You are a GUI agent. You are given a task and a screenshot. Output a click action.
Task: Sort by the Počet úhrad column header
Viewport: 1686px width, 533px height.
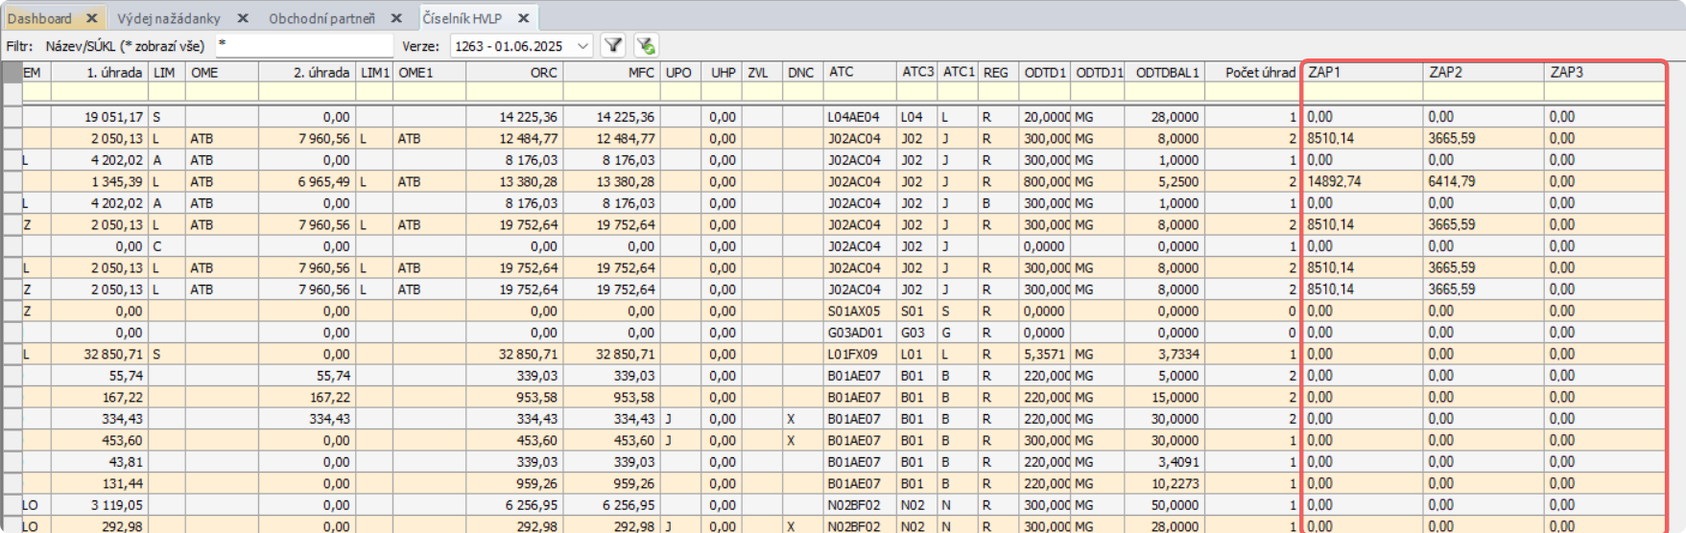[x=1252, y=72]
